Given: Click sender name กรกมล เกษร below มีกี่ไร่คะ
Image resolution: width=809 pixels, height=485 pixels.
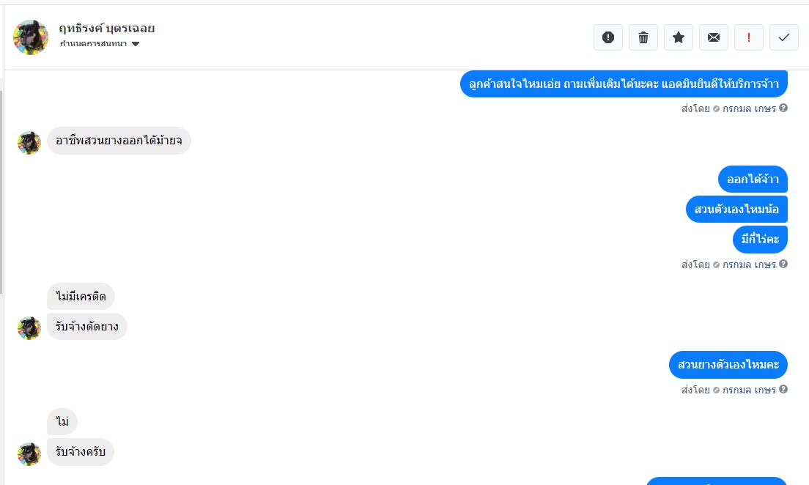Looking at the screenshot, I should point(748,264).
